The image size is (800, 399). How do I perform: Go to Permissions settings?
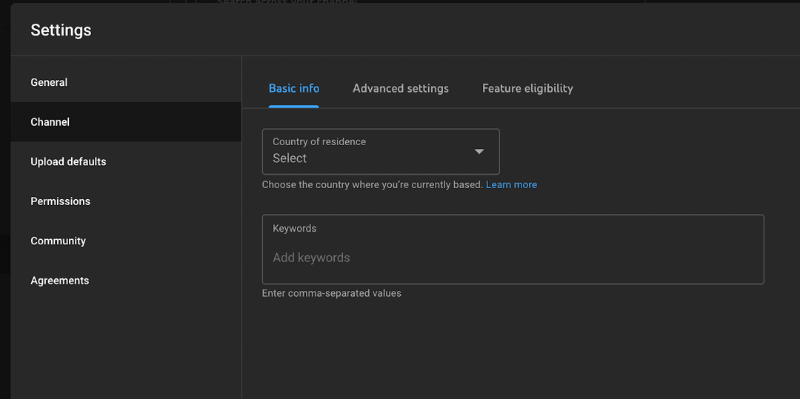pos(60,201)
